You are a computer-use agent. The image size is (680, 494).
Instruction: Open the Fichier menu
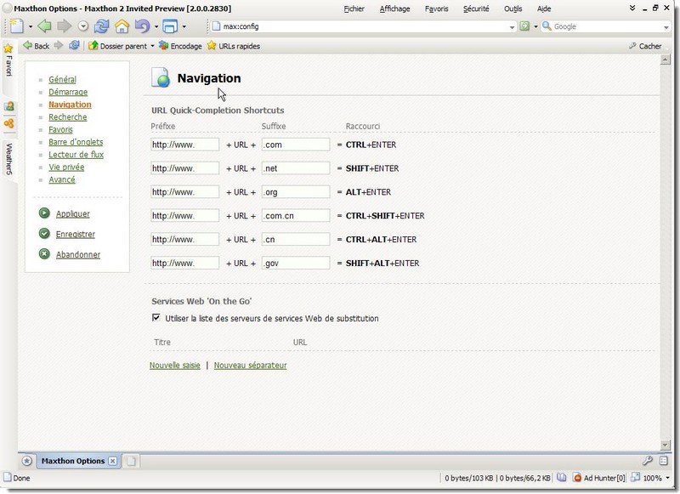[354, 9]
